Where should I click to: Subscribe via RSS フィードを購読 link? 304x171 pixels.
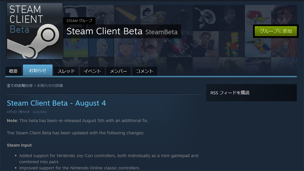230,93
